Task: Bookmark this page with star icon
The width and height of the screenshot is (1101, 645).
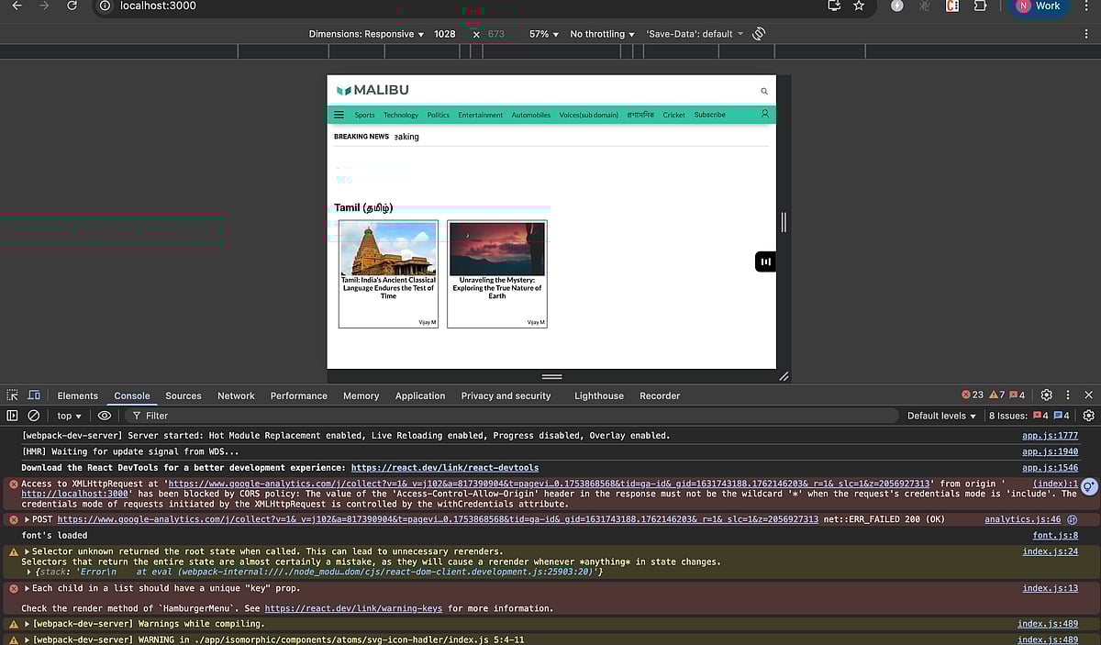Action: (x=859, y=6)
